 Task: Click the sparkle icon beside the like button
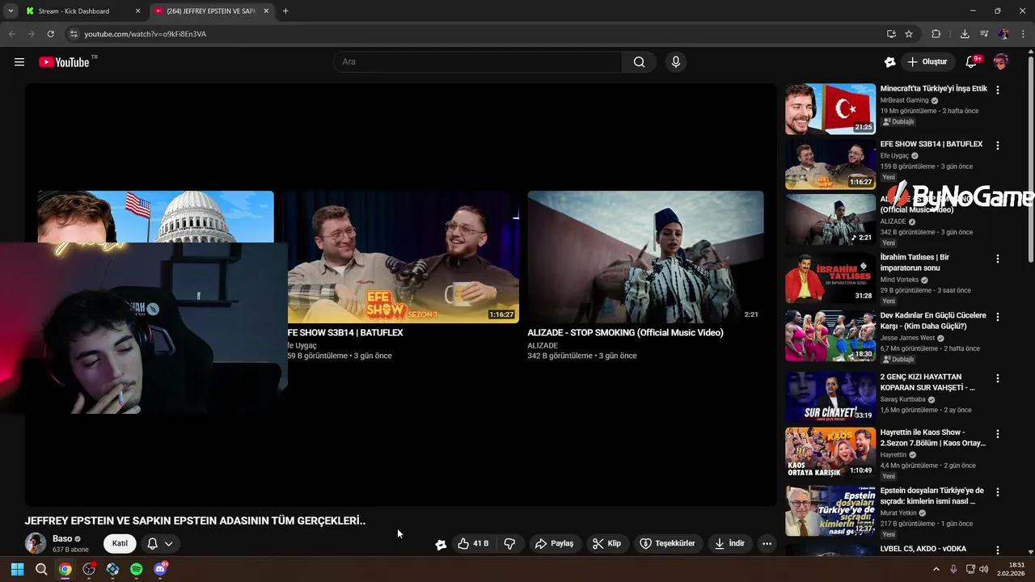click(x=441, y=544)
